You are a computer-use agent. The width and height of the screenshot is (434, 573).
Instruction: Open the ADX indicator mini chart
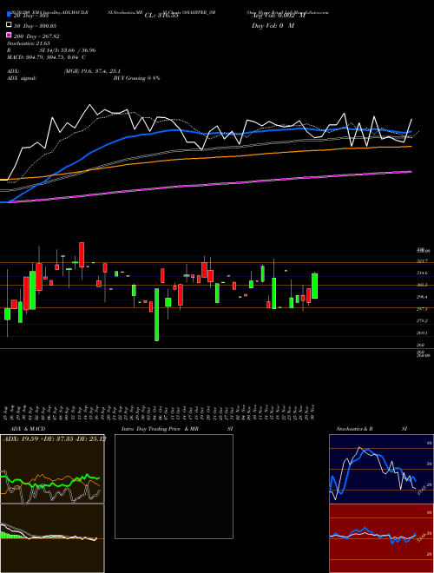[x=52, y=469]
